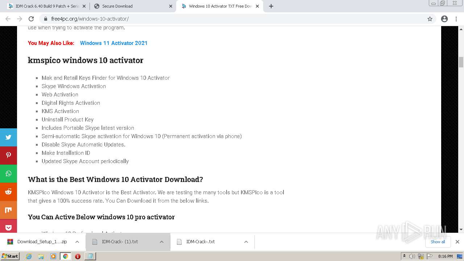Share page via Reddit sidebar icon
This screenshot has height=261, width=464.
[8, 192]
